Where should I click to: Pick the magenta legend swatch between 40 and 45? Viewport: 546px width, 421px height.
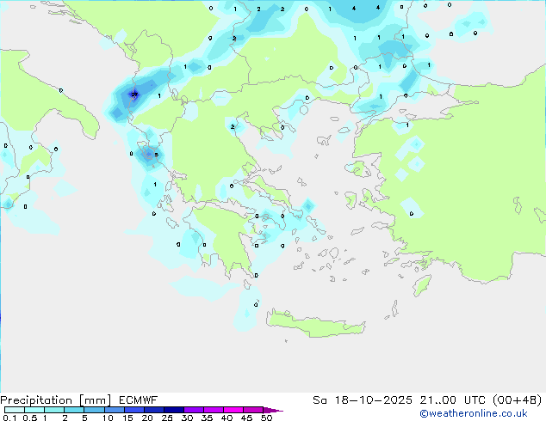pyautogui.click(x=233, y=410)
